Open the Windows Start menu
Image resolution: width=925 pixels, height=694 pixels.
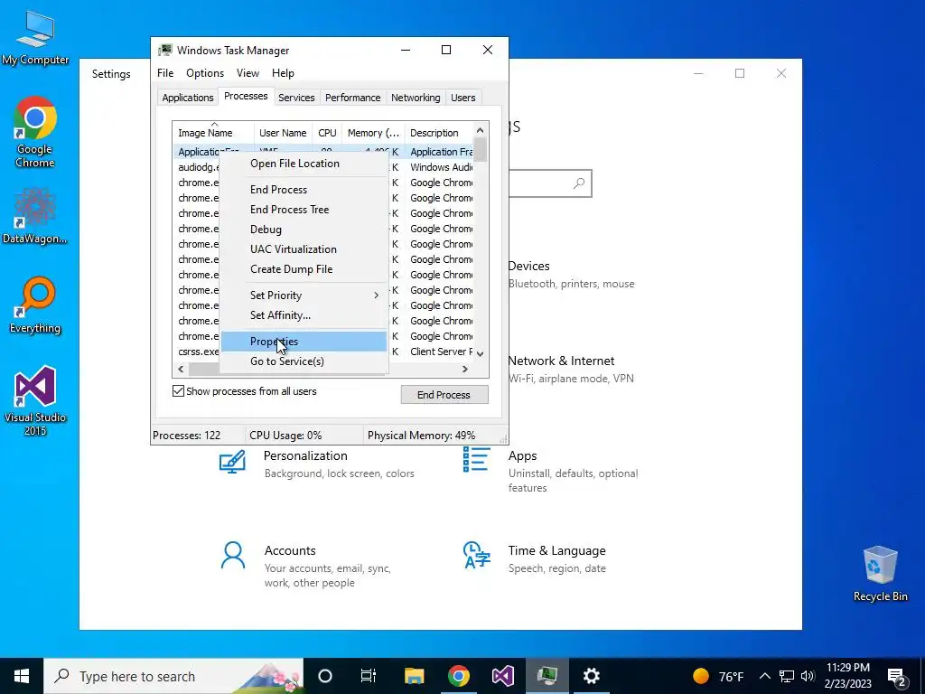(22, 676)
